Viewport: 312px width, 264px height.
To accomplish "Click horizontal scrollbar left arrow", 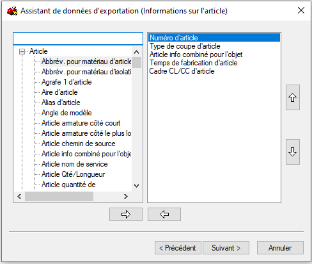I will tap(19, 196).
